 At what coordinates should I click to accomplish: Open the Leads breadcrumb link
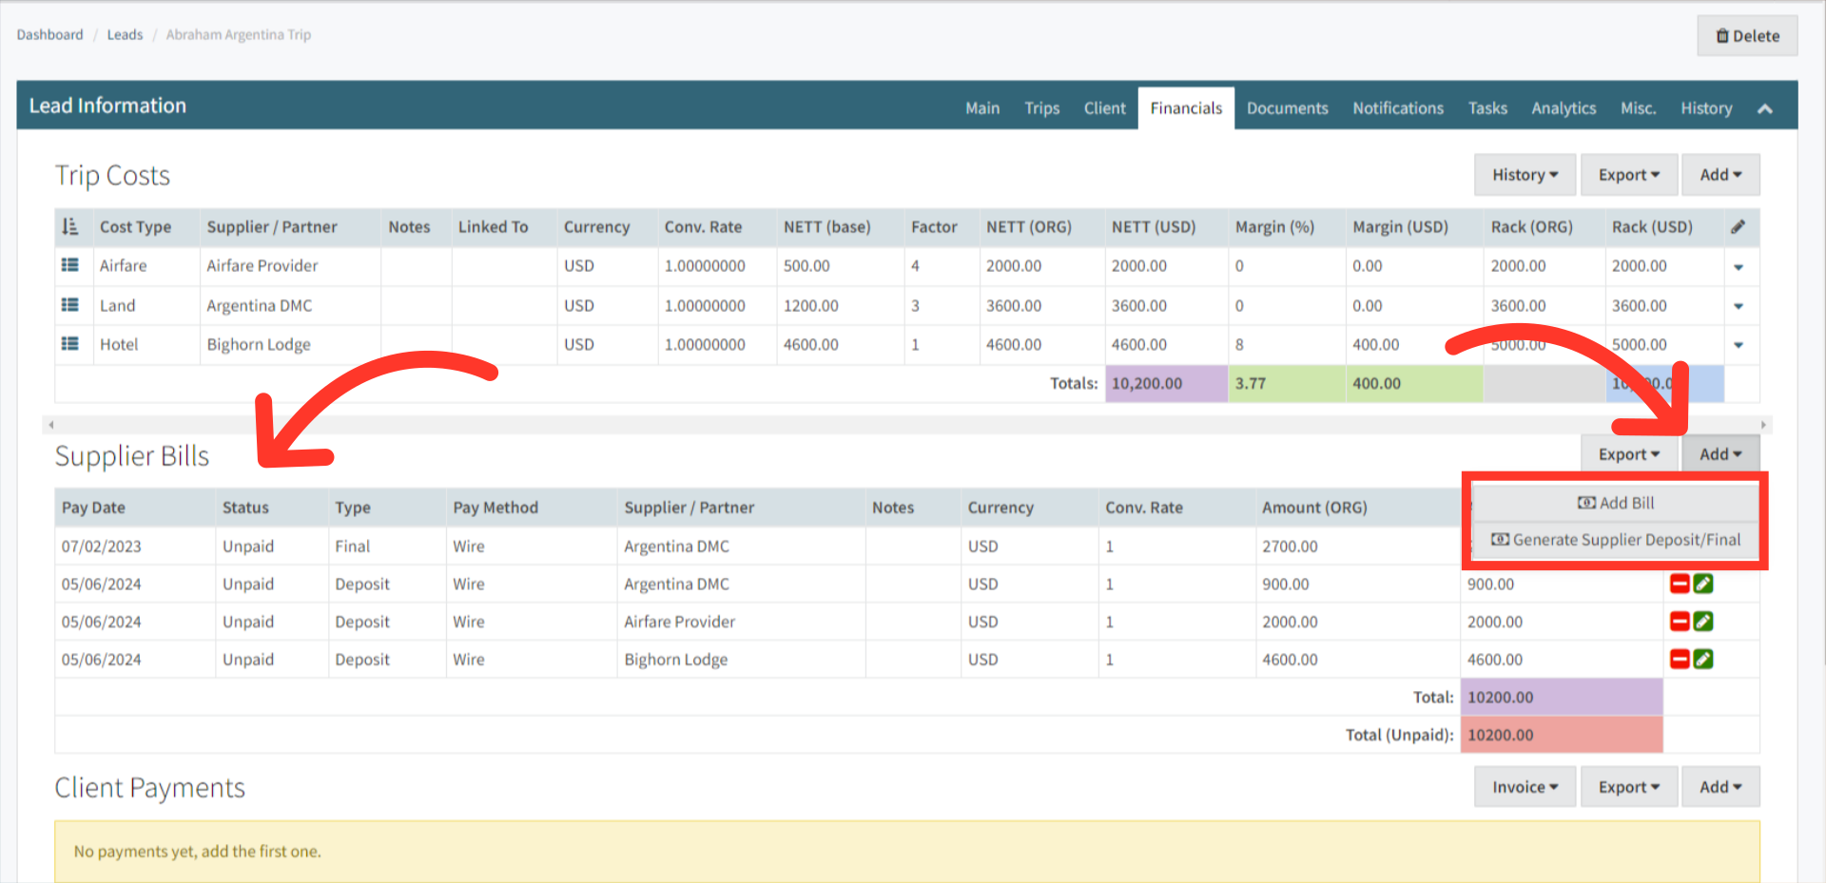click(125, 34)
